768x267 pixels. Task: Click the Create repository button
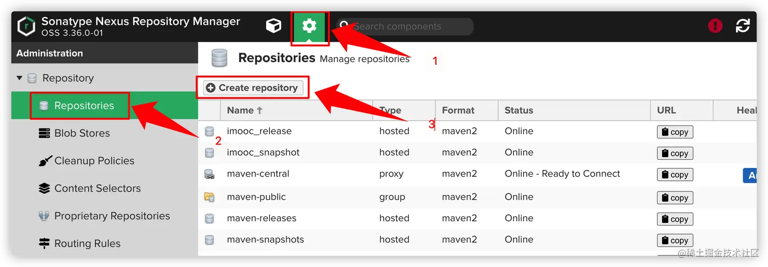click(x=253, y=88)
